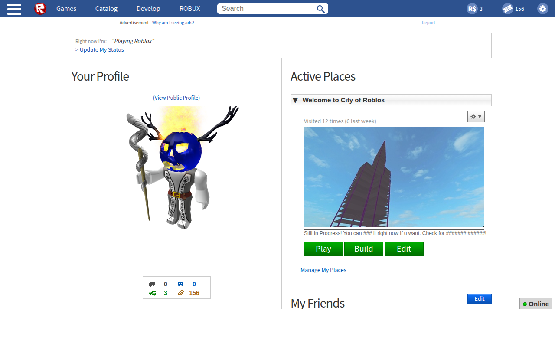Click the friends face icon in stats box
This screenshot has width=555, height=347.
point(180,284)
